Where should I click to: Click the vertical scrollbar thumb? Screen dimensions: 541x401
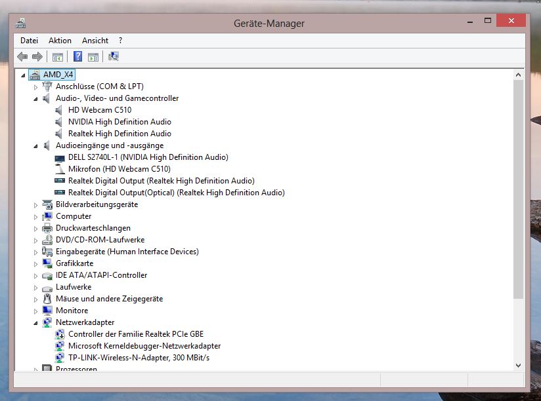click(518, 189)
